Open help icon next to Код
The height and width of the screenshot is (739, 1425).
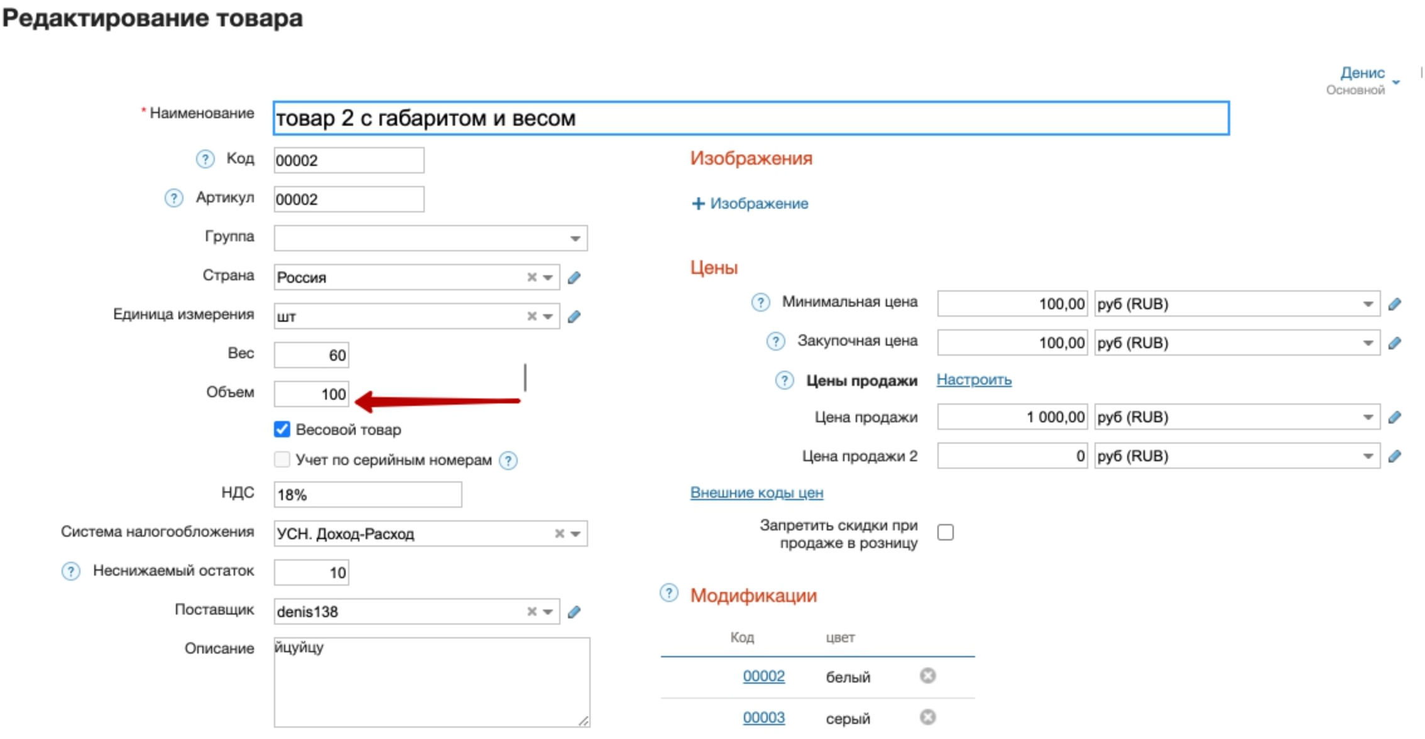(x=205, y=159)
